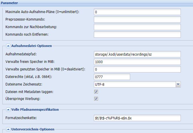Click the Verwalte freien Speicher field
The image size is (193, 133).
[x=137, y=62]
